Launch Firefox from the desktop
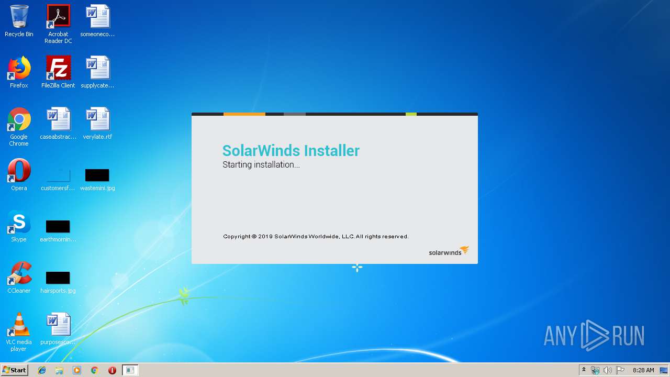 [x=19, y=72]
